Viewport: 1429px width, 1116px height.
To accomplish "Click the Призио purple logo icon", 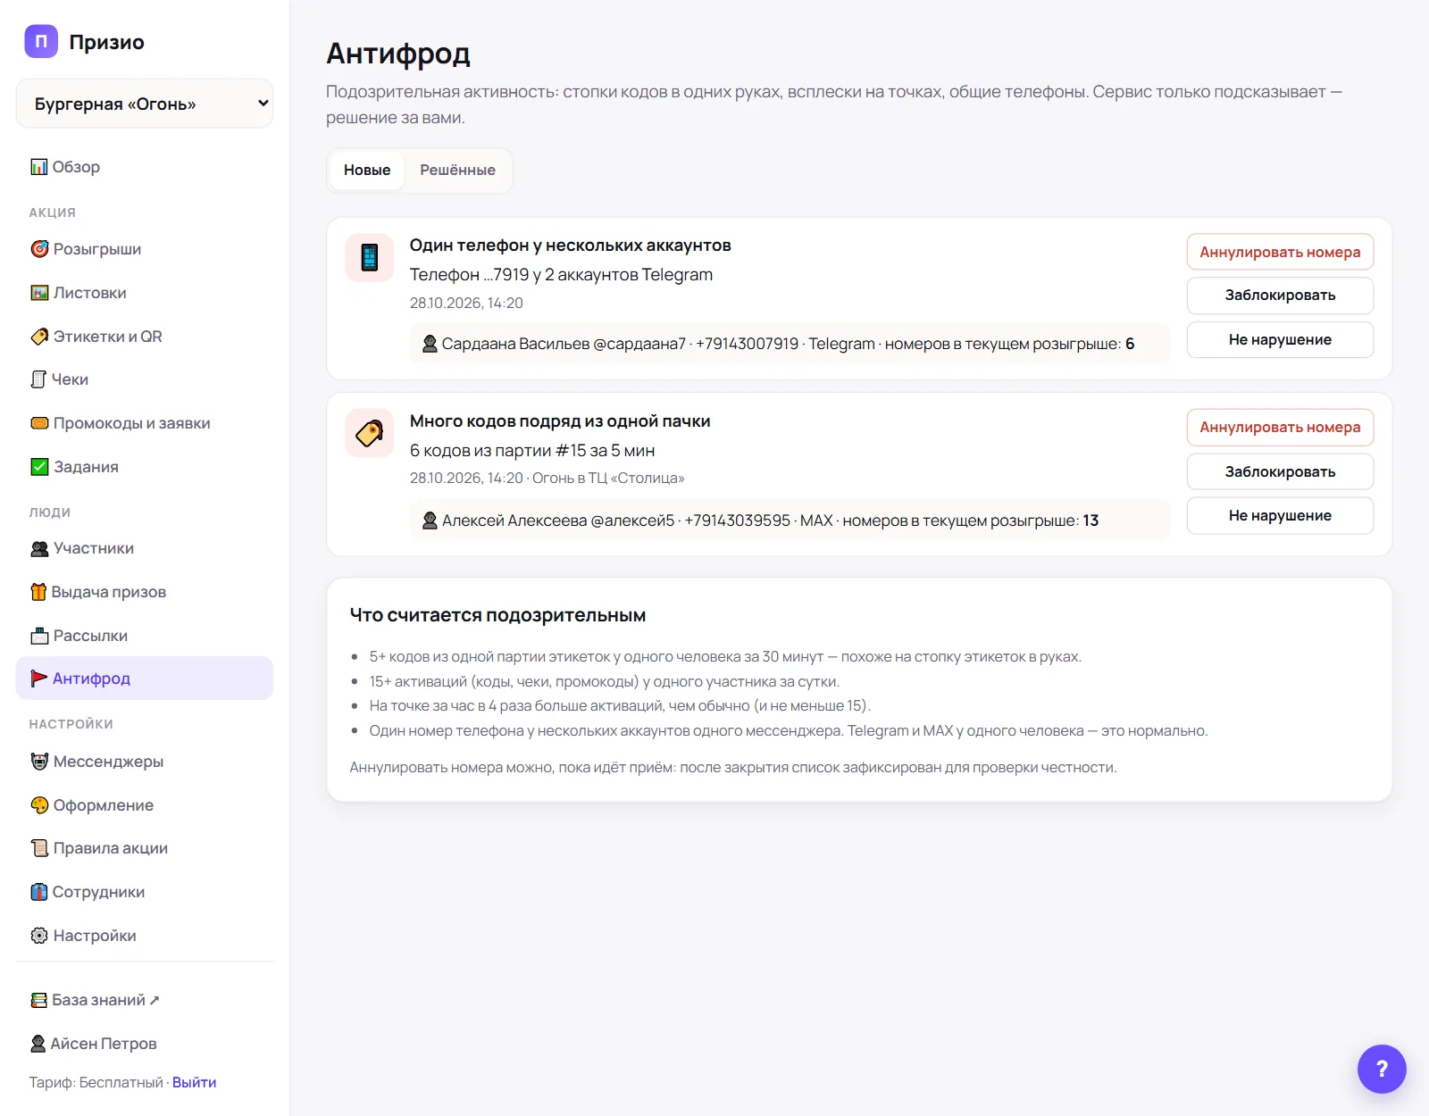I will pos(41,41).
